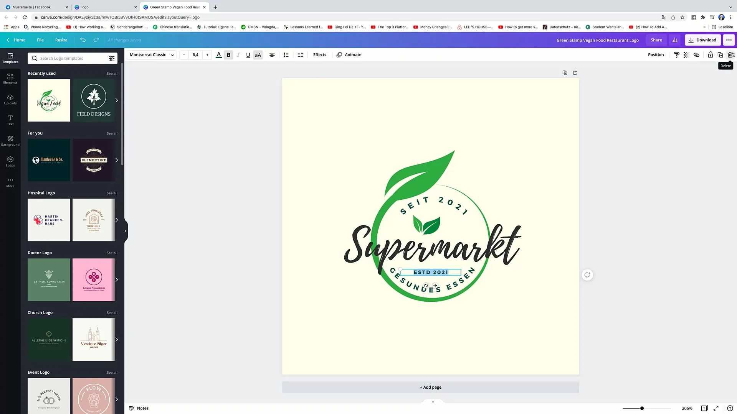Click the Animate button in toolbar
737x414 pixels.
pos(353,54)
